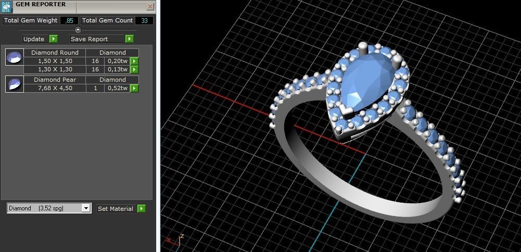
Task: Click the Update label button
Action: pos(35,39)
